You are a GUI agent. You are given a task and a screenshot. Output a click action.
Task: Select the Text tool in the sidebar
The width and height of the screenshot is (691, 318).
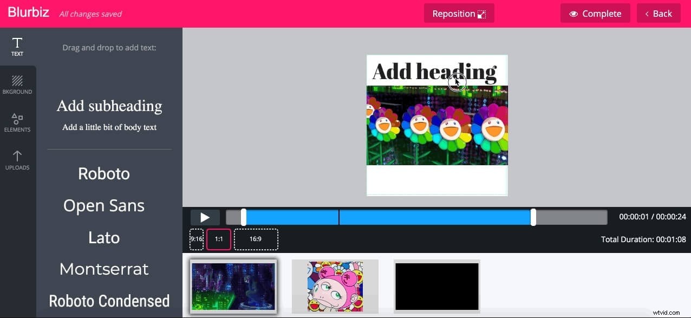point(17,46)
